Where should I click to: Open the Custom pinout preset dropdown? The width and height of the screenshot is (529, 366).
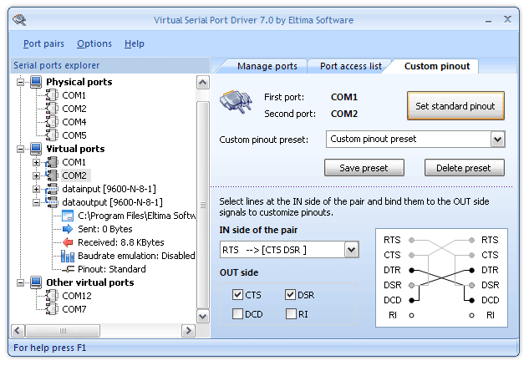[x=497, y=139]
